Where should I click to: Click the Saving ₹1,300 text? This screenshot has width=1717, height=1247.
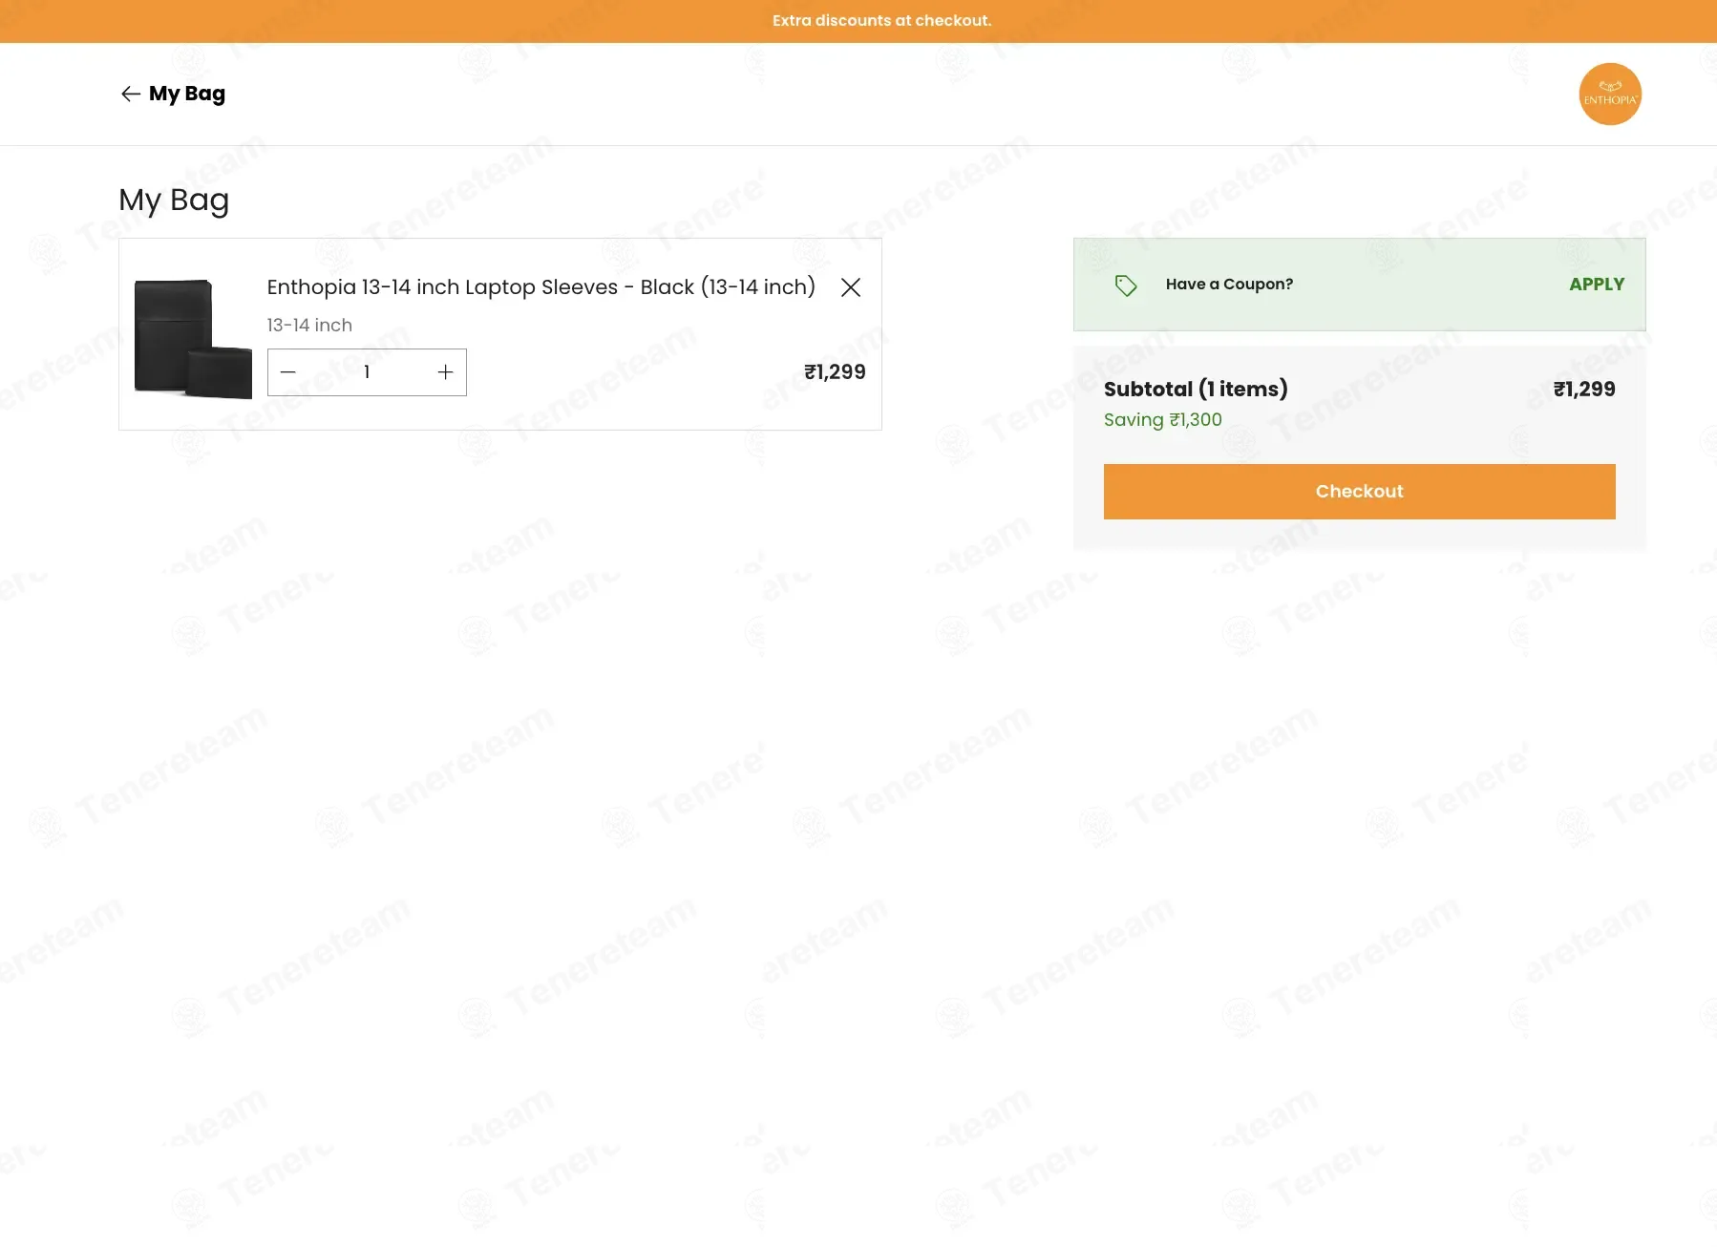pos(1162,420)
